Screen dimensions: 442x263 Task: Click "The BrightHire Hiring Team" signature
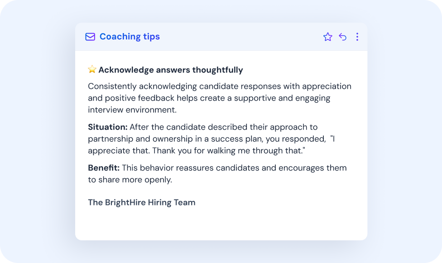[x=142, y=202]
